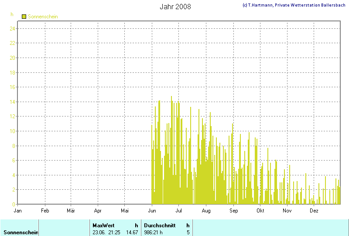Viewport: 349px width, 236px height.
Task: Select the Jun month label on the axis
Action: [152, 210]
